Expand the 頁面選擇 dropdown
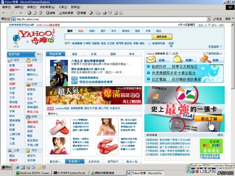Viewport: 235px width, 176px height. [x=221, y=47]
